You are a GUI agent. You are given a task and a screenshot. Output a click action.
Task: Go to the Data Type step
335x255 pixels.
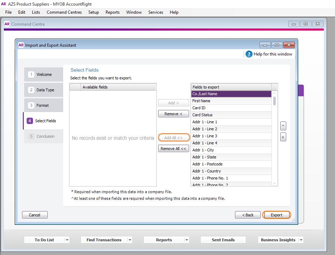pos(43,90)
